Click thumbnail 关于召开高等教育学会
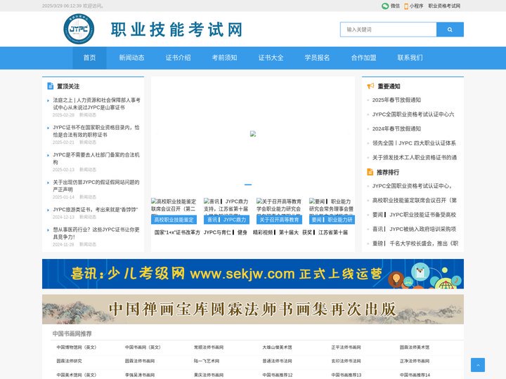The width and height of the screenshot is (506, 379). click(x=280, y=211)
